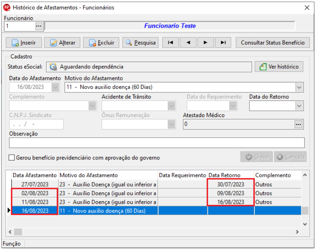The image size is (315, 250).
Task: Open Ver histórico button
Action: click(x=279, y=66)
